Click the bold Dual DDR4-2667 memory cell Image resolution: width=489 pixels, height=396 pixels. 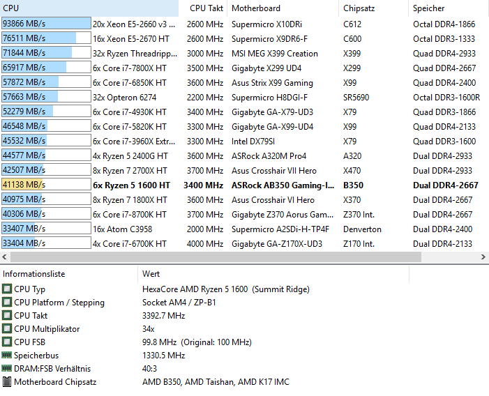pyautogui.click(x=445, y=185)
